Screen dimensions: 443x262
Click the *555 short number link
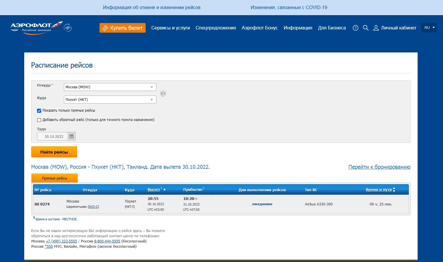pos(49,247)
